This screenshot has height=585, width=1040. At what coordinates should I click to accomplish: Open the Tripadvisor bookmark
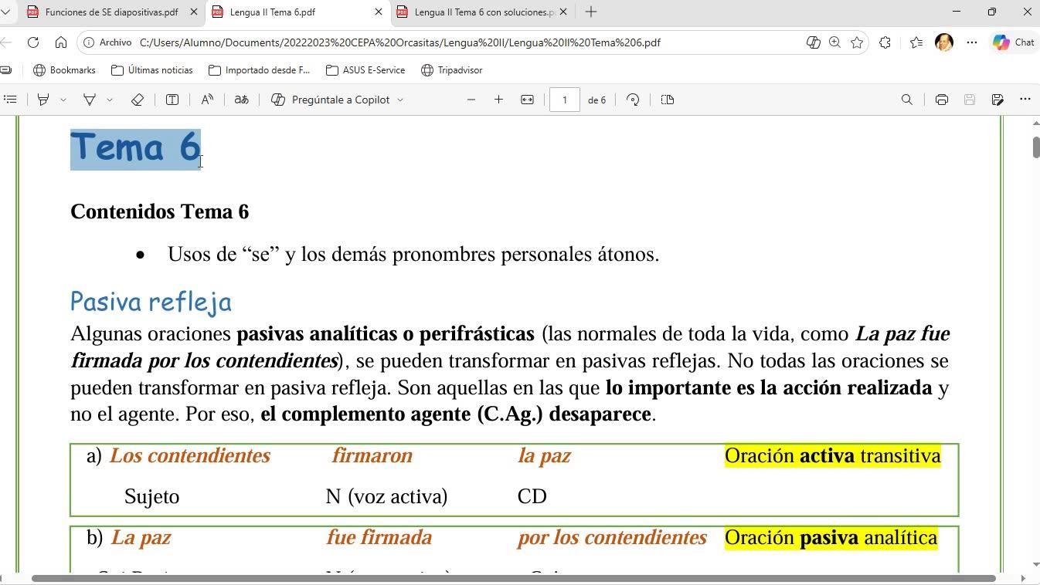pos(452,70)
